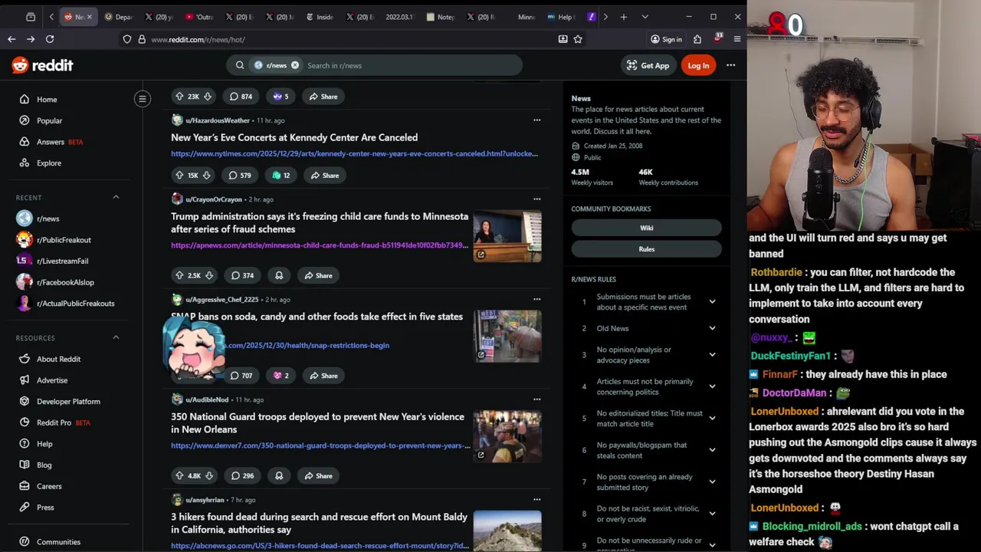Collapse the left navigation sidebar
981x552 pixels.
tap(143, 98)
